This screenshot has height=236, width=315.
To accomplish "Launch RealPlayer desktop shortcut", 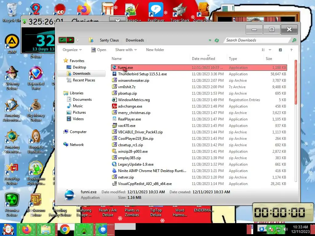I will pyautogui.click(x=156, y=12).
